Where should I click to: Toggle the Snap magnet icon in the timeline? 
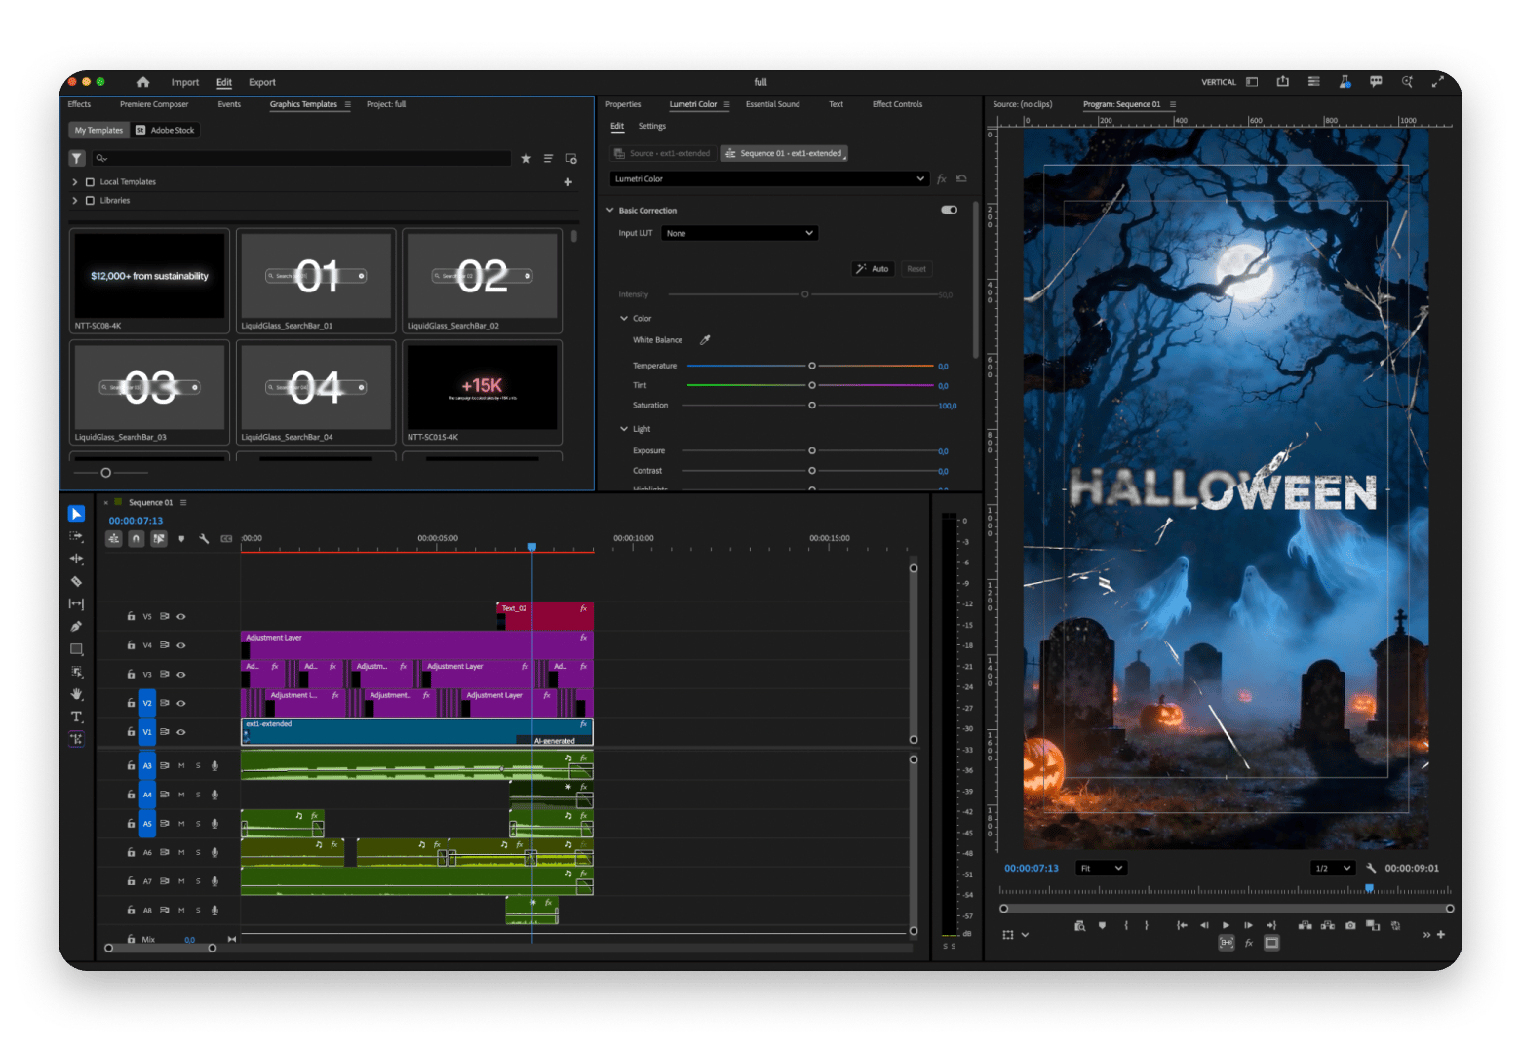coord(136,538)
